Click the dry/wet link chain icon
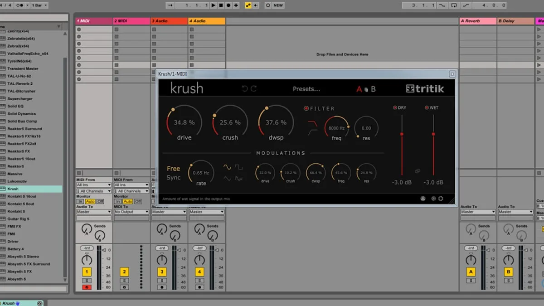 pos(418,171)
